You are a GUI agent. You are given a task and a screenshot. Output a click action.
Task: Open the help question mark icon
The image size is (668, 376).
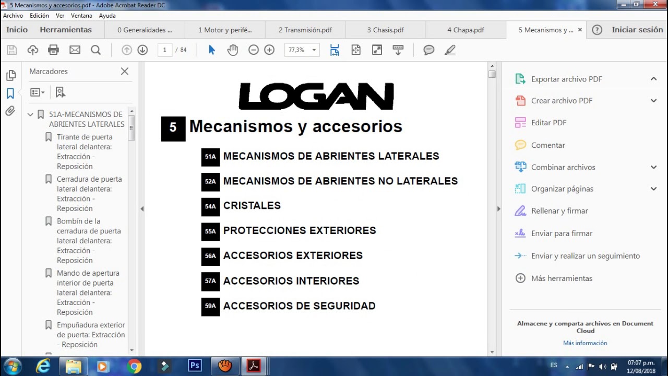click(598, 30)
